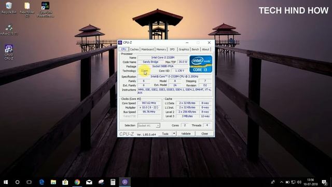The height and width of the screenshot is (187, 332).
Task: Click the CPU-Z title bar app icon
Action: pyautogui.click(x=120, y=43)
